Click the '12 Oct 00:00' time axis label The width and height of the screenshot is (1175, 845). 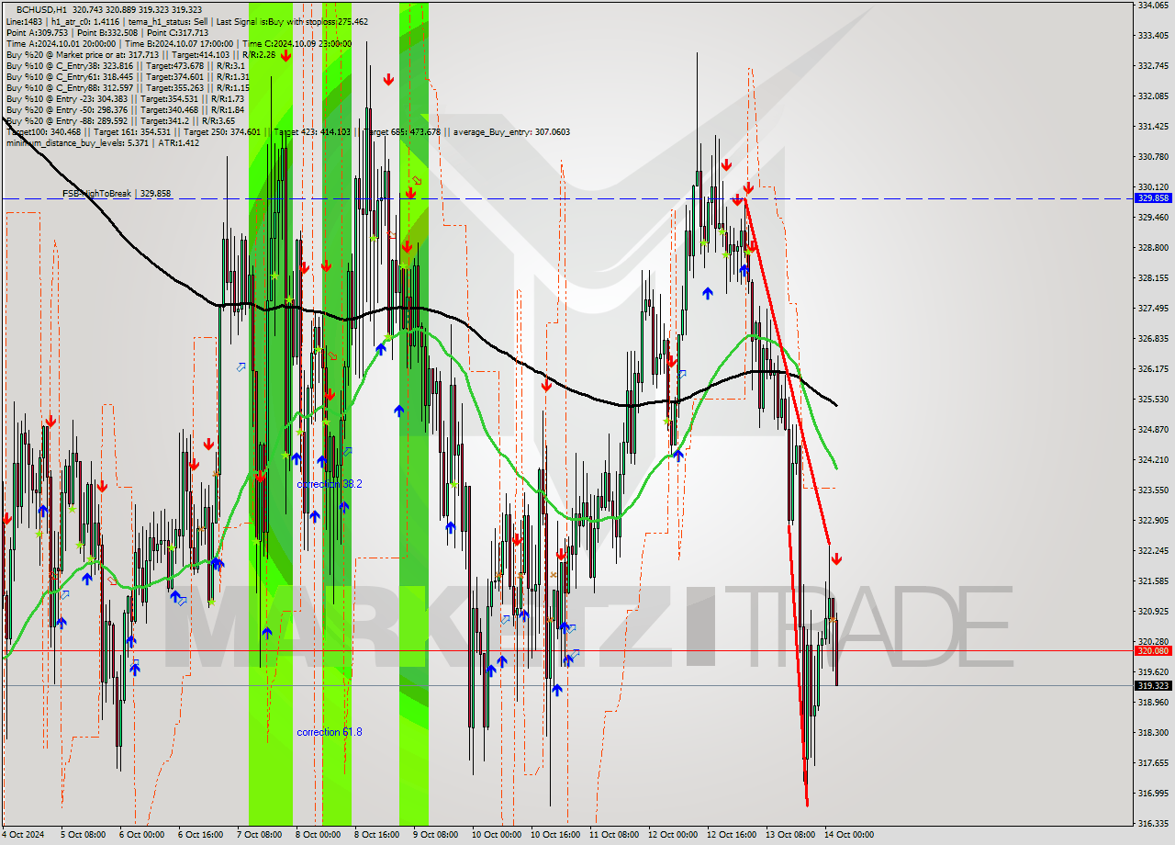tap(672, 835)
